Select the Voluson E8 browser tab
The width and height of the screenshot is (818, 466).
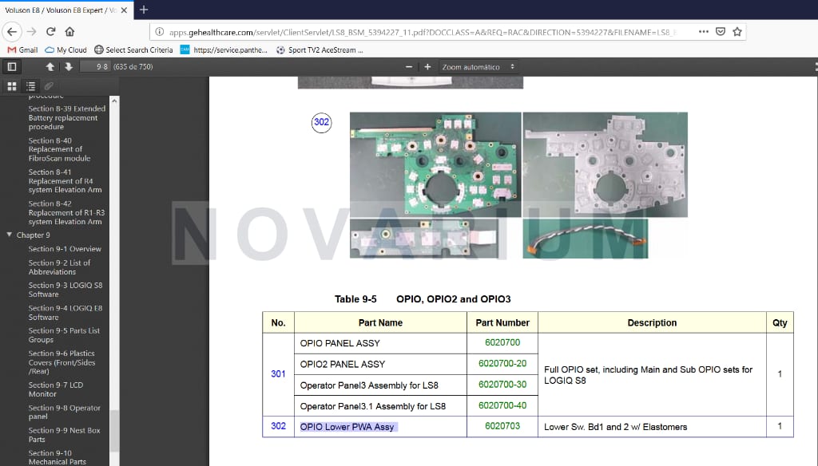[67, 10]
